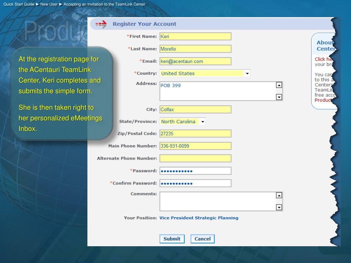The width and height of the screenshot is (351, 263).
Task: Click the Alternate Phone Number label
Action: [x=127, y=158]
